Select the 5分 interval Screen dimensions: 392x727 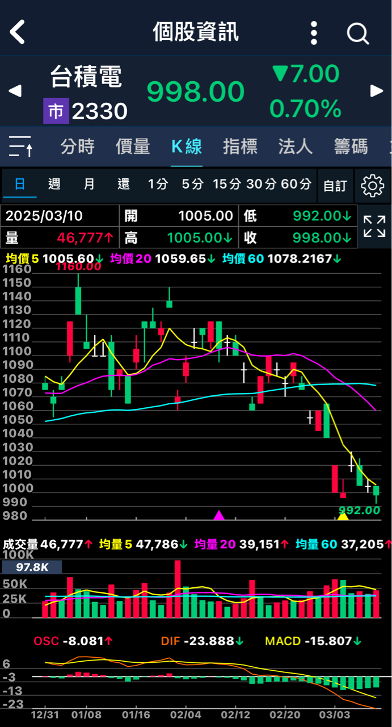tap(192, 184)
